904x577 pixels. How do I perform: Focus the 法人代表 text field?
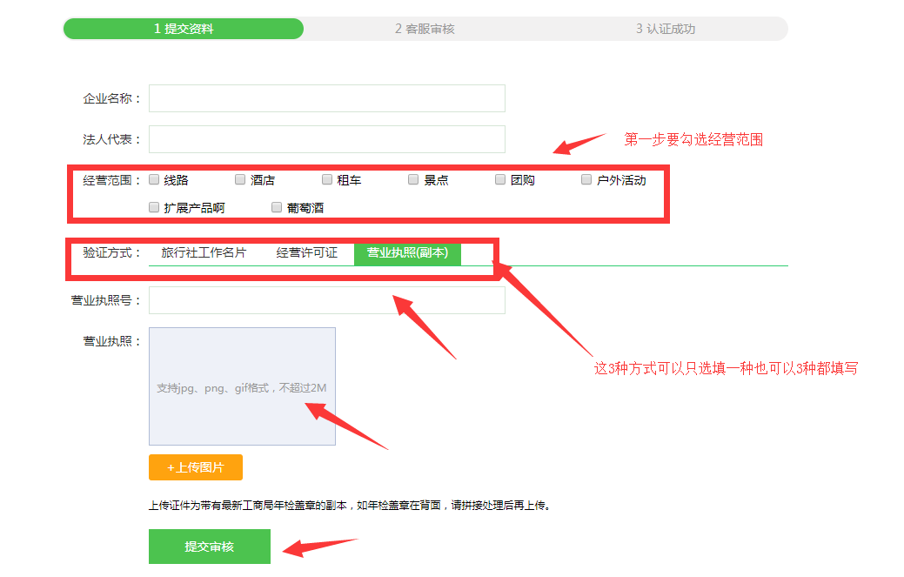click(326, 139)
